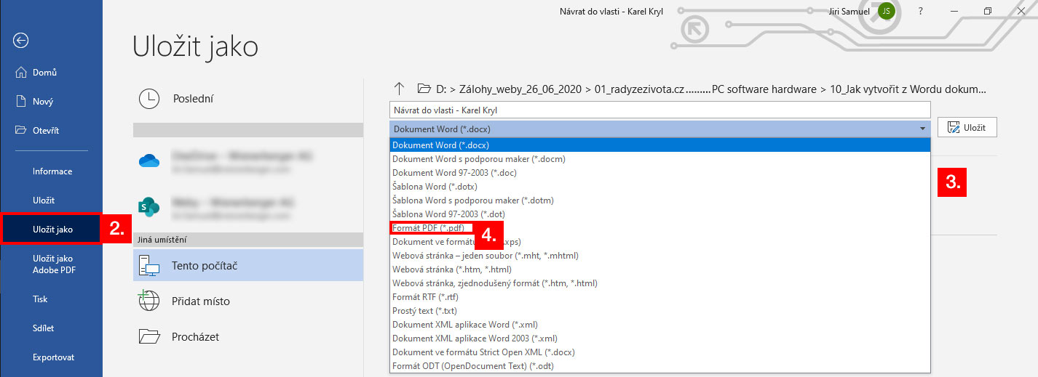The width and height of the screenshot is (1038, 377).
Task: Select Formát ODT (OpenDocument Text)
Action: tap(659, 365)
